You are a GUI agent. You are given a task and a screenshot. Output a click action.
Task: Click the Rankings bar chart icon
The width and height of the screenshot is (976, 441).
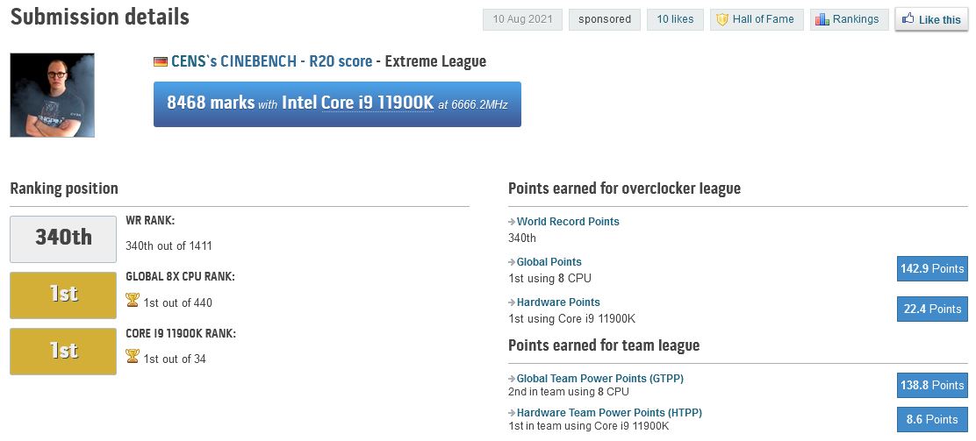point(822,19)
